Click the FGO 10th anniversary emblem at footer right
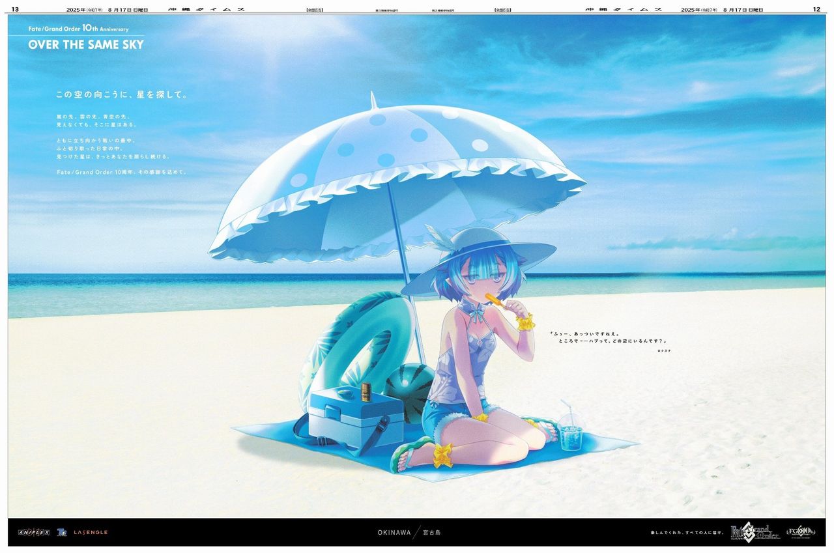The width and height of the screenshot is (834, 553). (799, 531)
